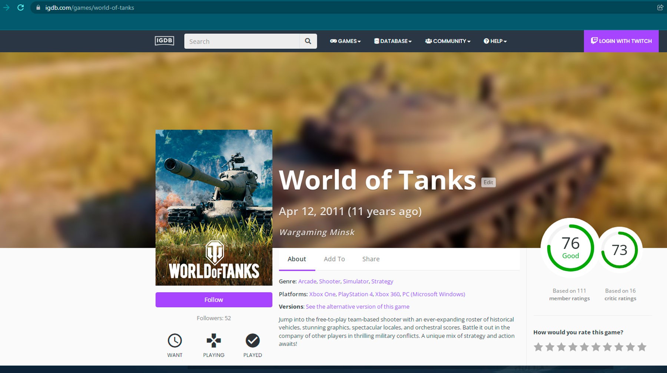Image resolution: width=667 pixels, height=373 pixels.
Task: Open the Strategy genre link
Action: click(382, 281)
